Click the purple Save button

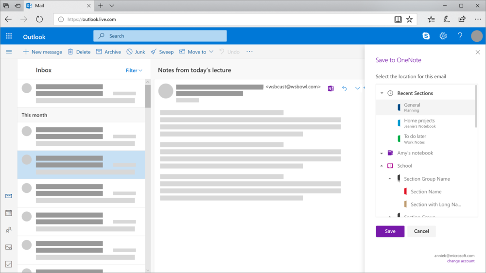click(390, 231)
